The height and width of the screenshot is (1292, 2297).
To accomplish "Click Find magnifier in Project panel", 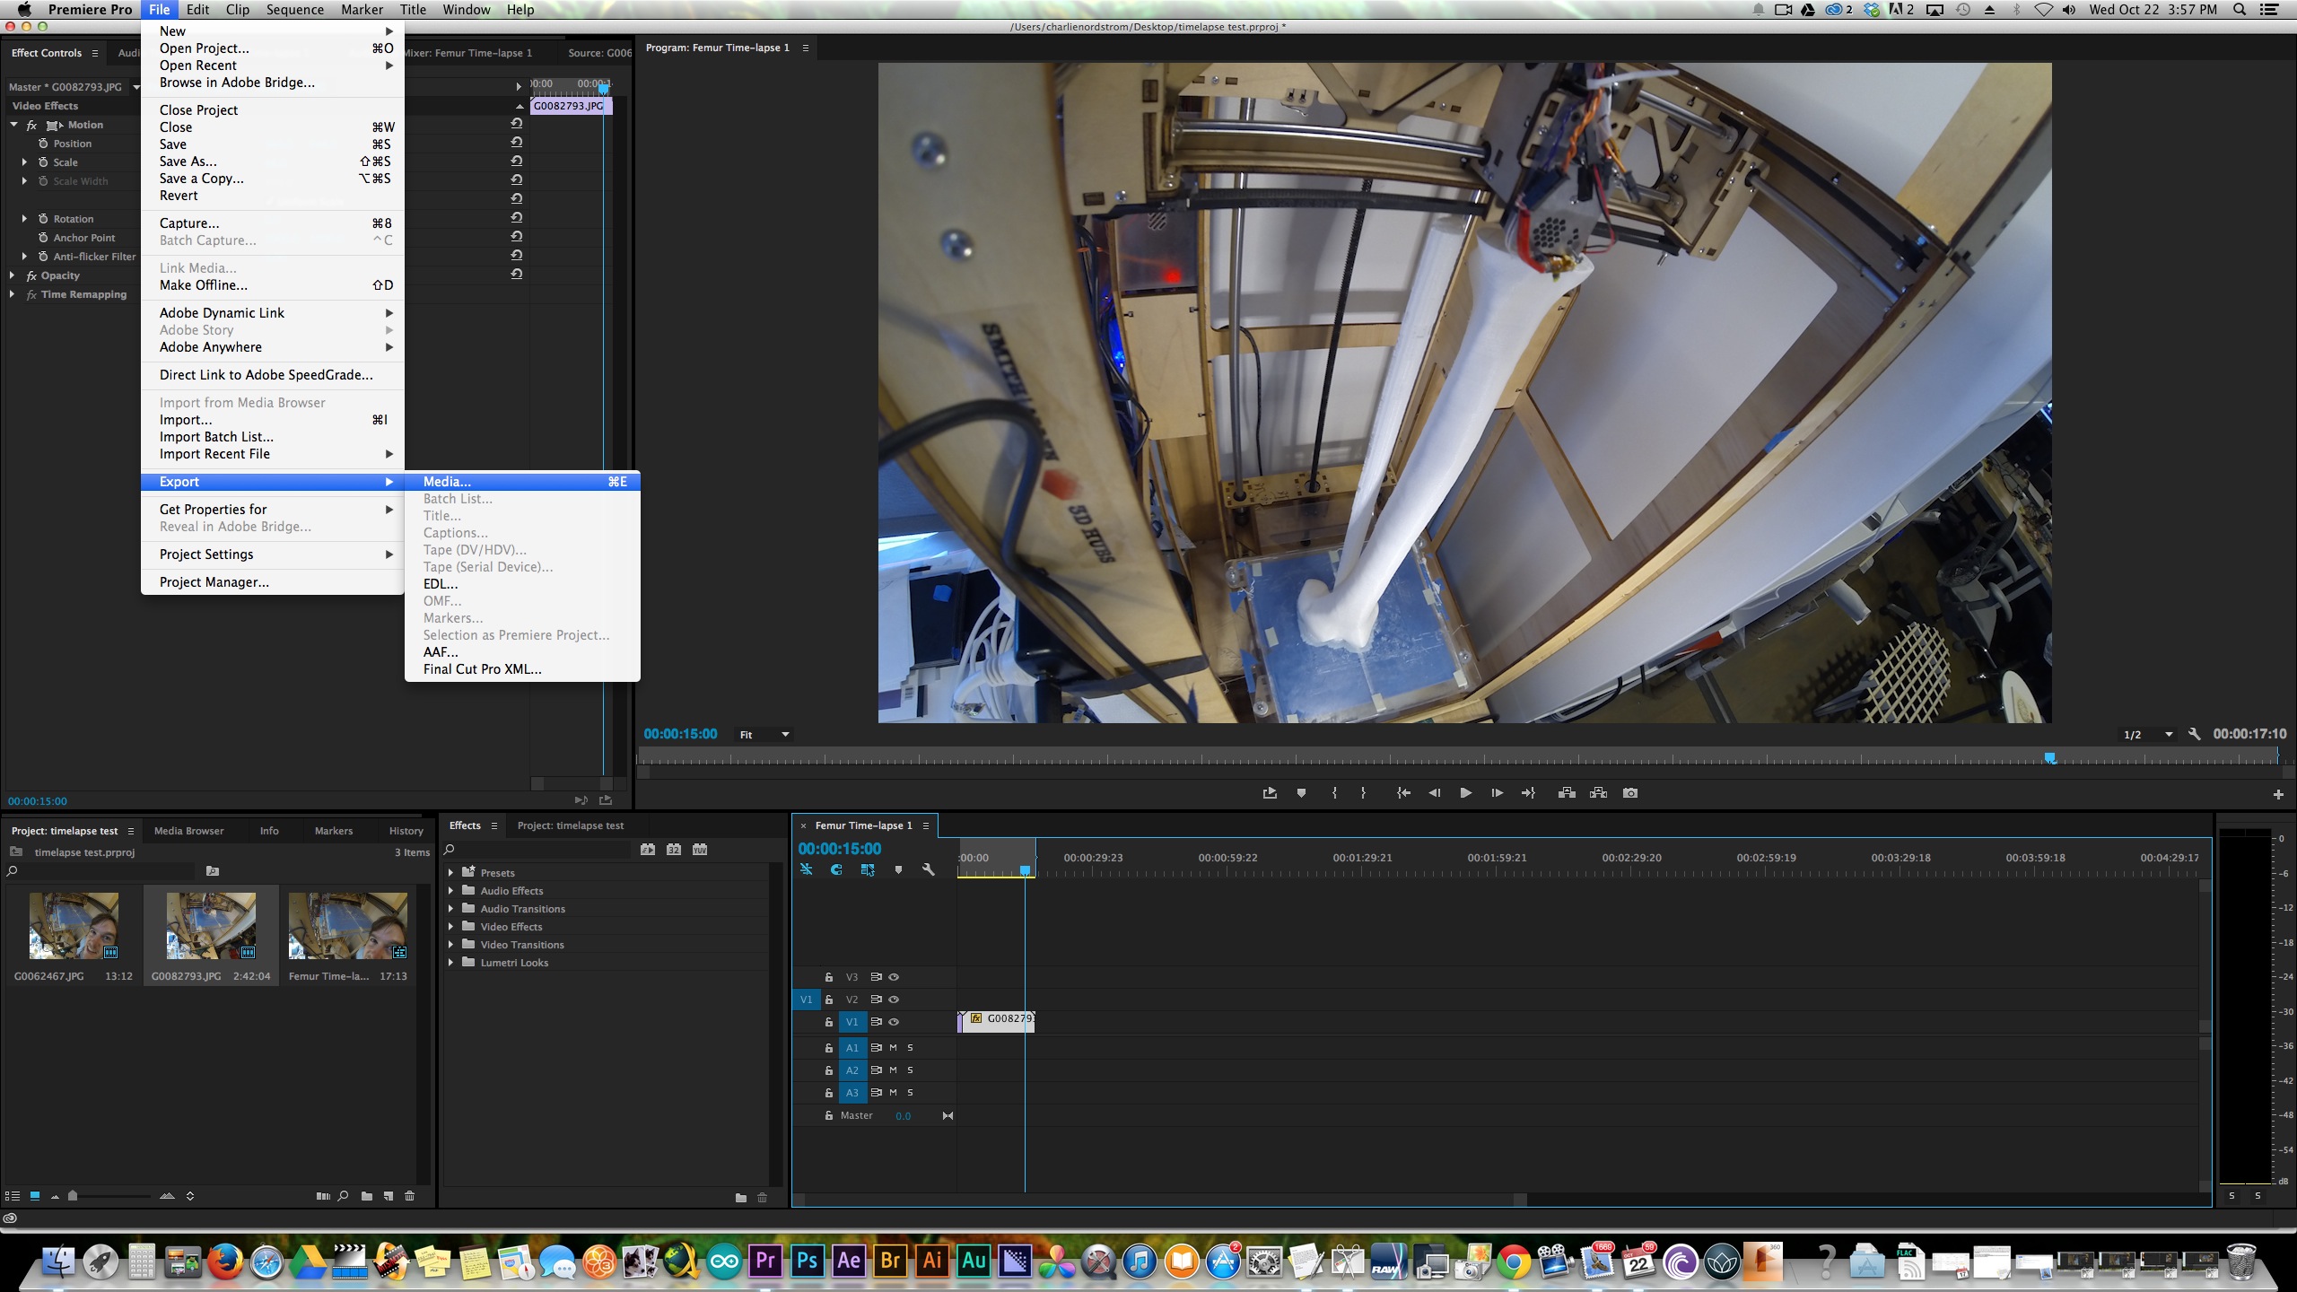I will pos(343,1196).
